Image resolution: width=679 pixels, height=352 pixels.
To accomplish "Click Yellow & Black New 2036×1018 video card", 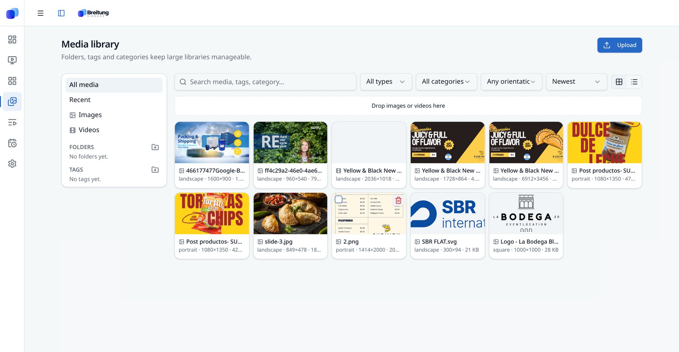I will (369, 155).
